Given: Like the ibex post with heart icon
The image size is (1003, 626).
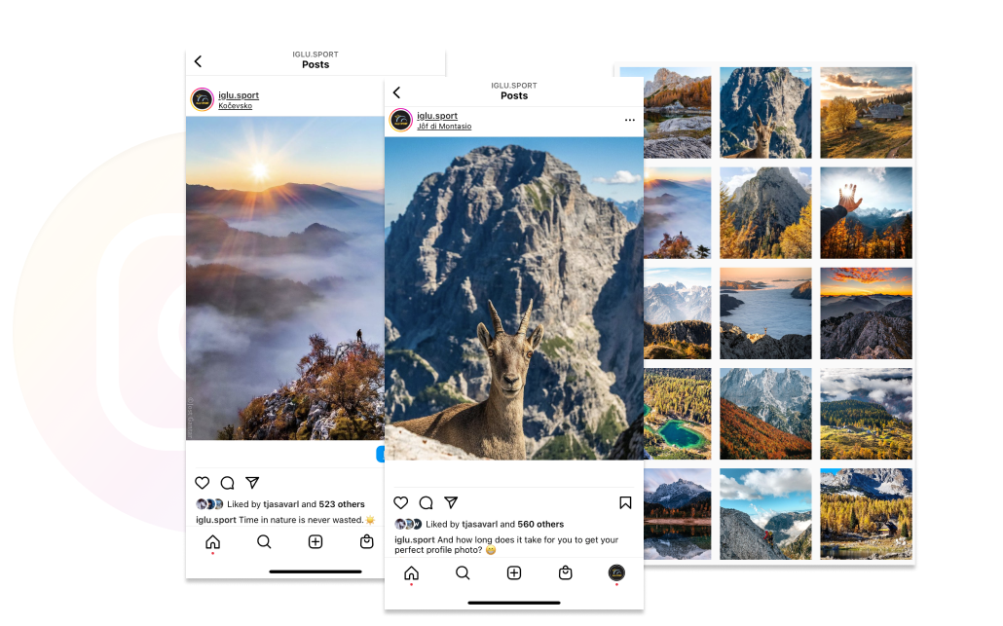Looking at the screenshot, I should point(400,502).
